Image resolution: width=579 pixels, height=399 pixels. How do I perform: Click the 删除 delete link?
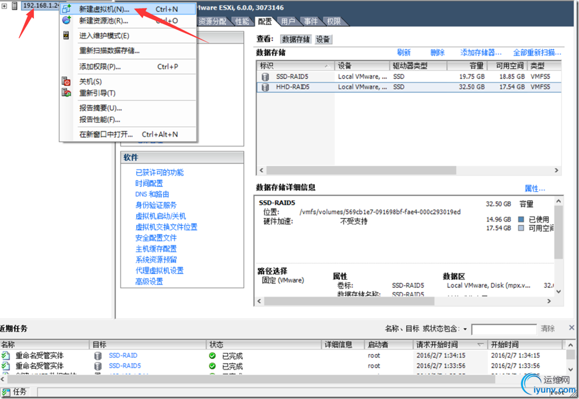tap(438, 52)
